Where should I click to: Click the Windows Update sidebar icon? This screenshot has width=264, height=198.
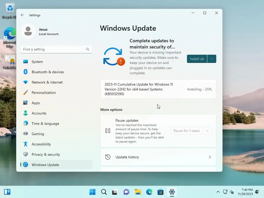point(26,164)
